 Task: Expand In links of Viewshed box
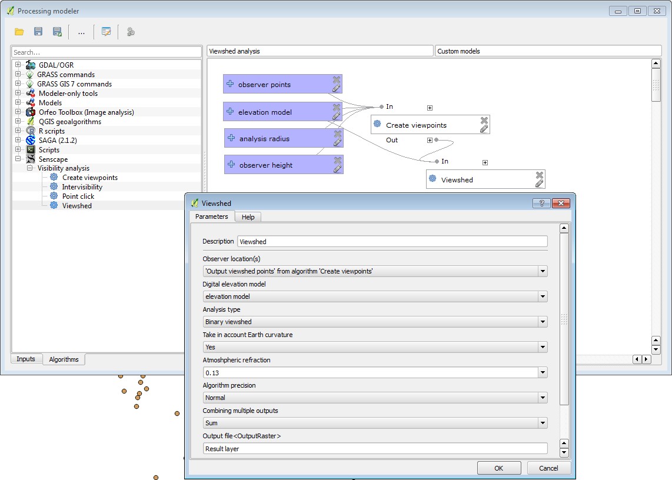485,162
